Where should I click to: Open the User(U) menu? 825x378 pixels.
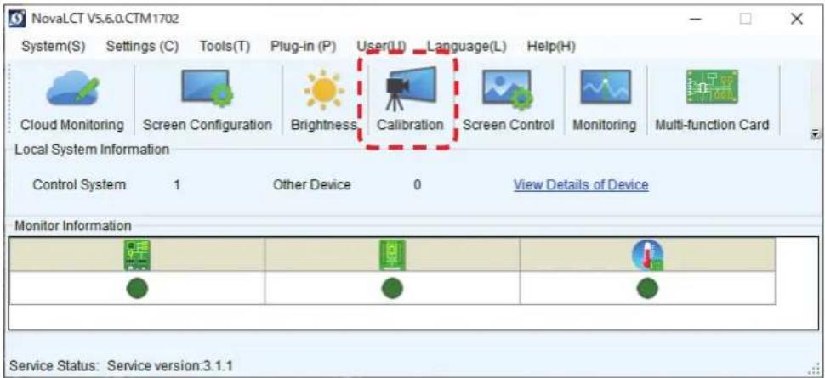pyautogui.click(x=382, y=46)
